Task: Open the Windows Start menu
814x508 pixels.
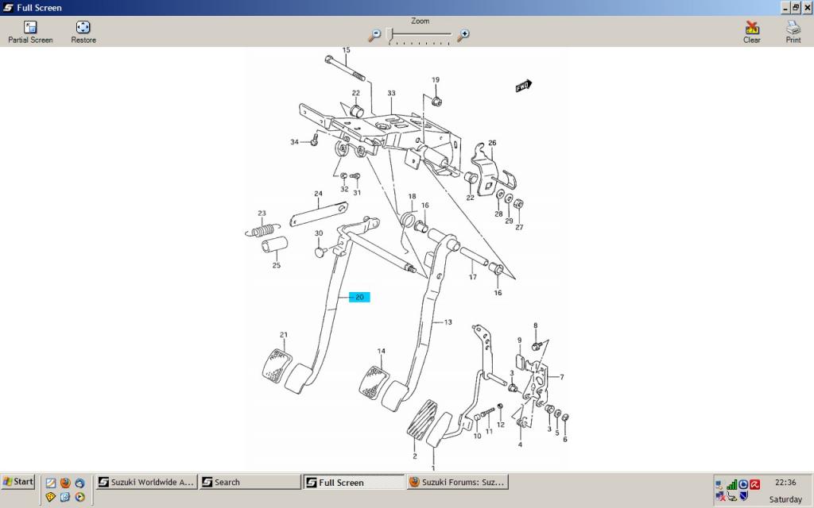Action: 18,482
